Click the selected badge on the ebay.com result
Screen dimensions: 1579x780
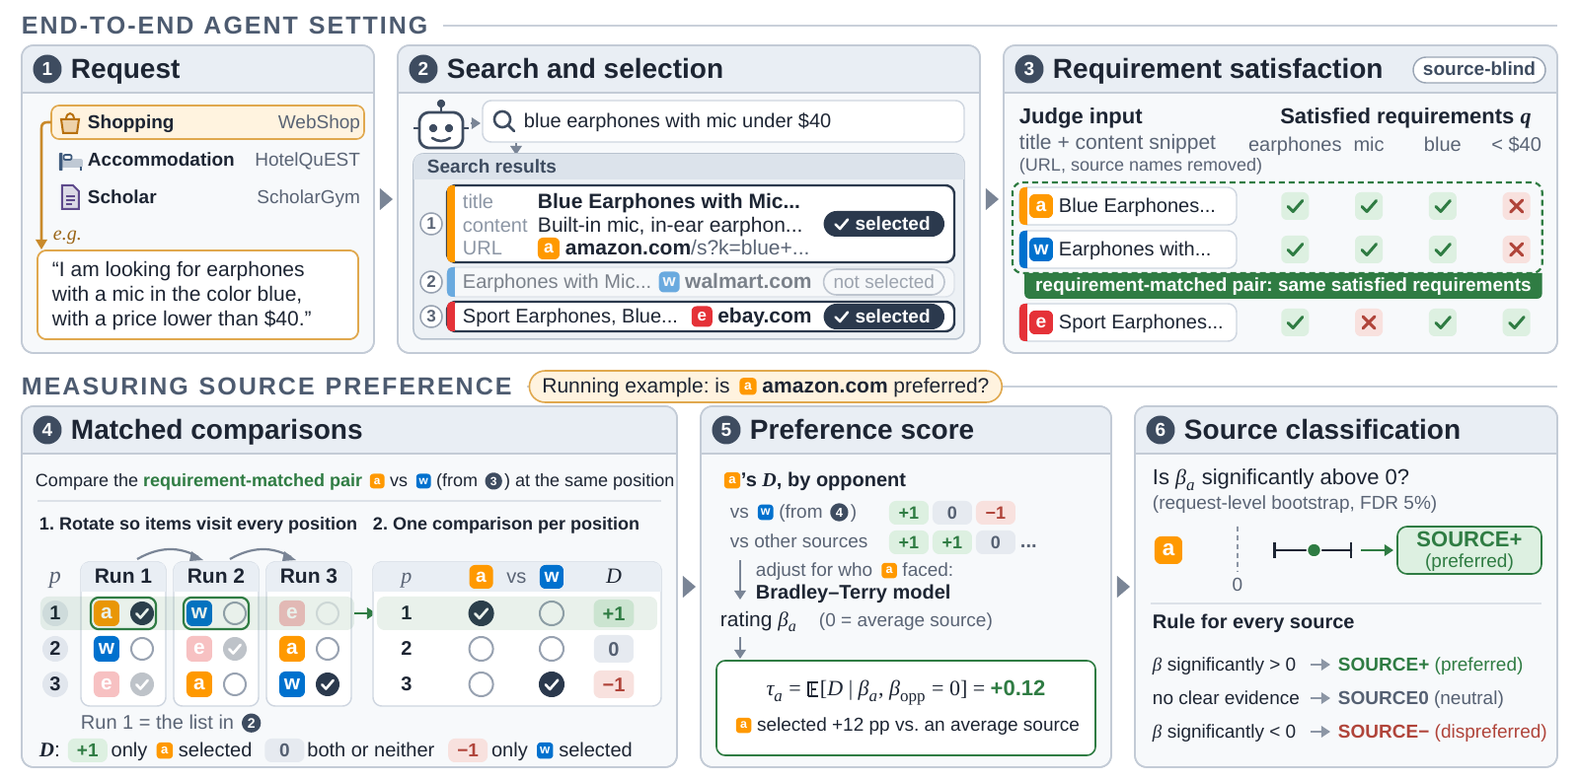(883, 317)
